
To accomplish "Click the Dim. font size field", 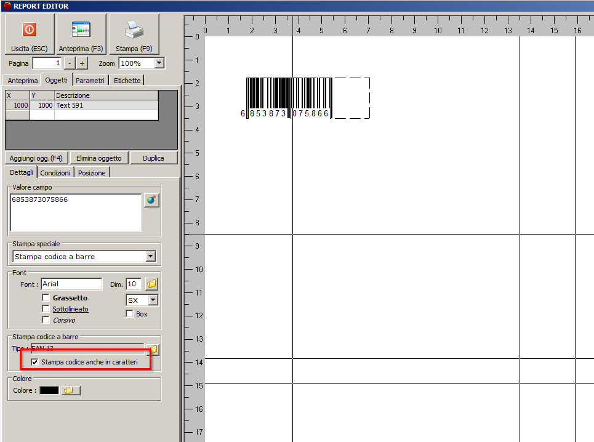I will pyautogui.click(x=134, y=284).
